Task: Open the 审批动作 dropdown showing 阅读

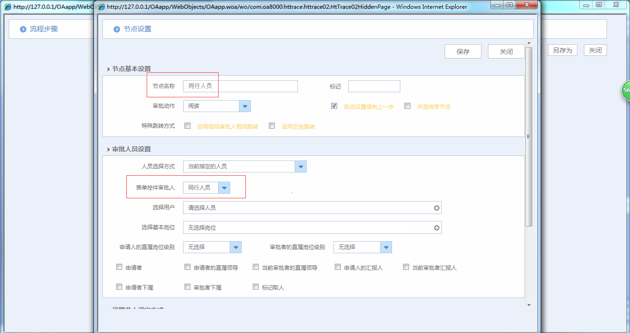Action: coord(245,106)
